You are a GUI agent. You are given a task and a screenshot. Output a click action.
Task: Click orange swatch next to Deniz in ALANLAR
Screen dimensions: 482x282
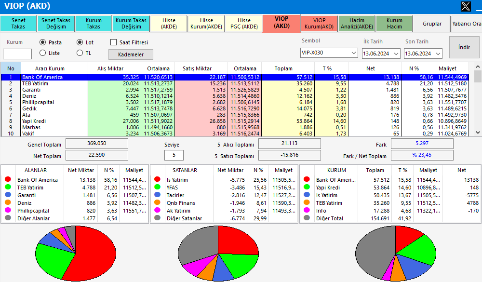coord(8,202)
